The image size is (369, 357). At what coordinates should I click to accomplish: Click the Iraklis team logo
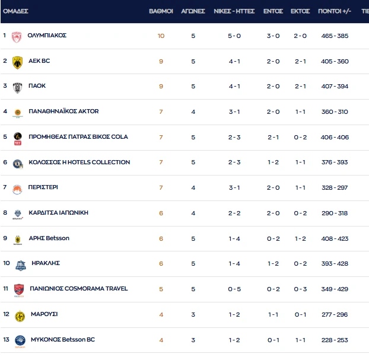(20, 264)
